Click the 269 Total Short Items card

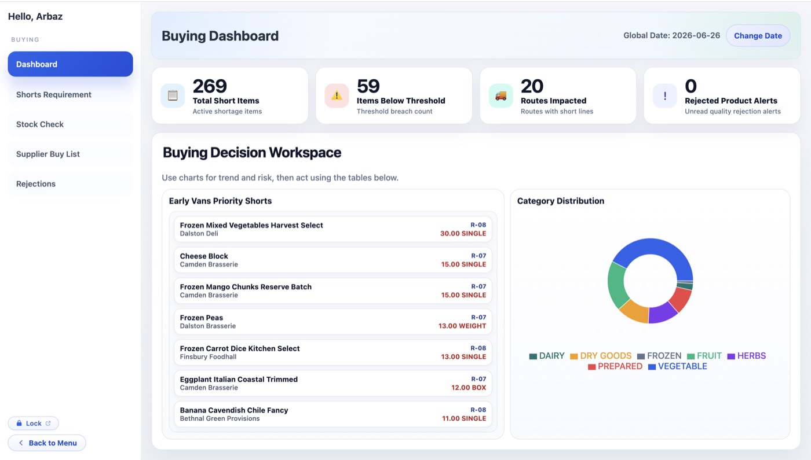[230, 95]
